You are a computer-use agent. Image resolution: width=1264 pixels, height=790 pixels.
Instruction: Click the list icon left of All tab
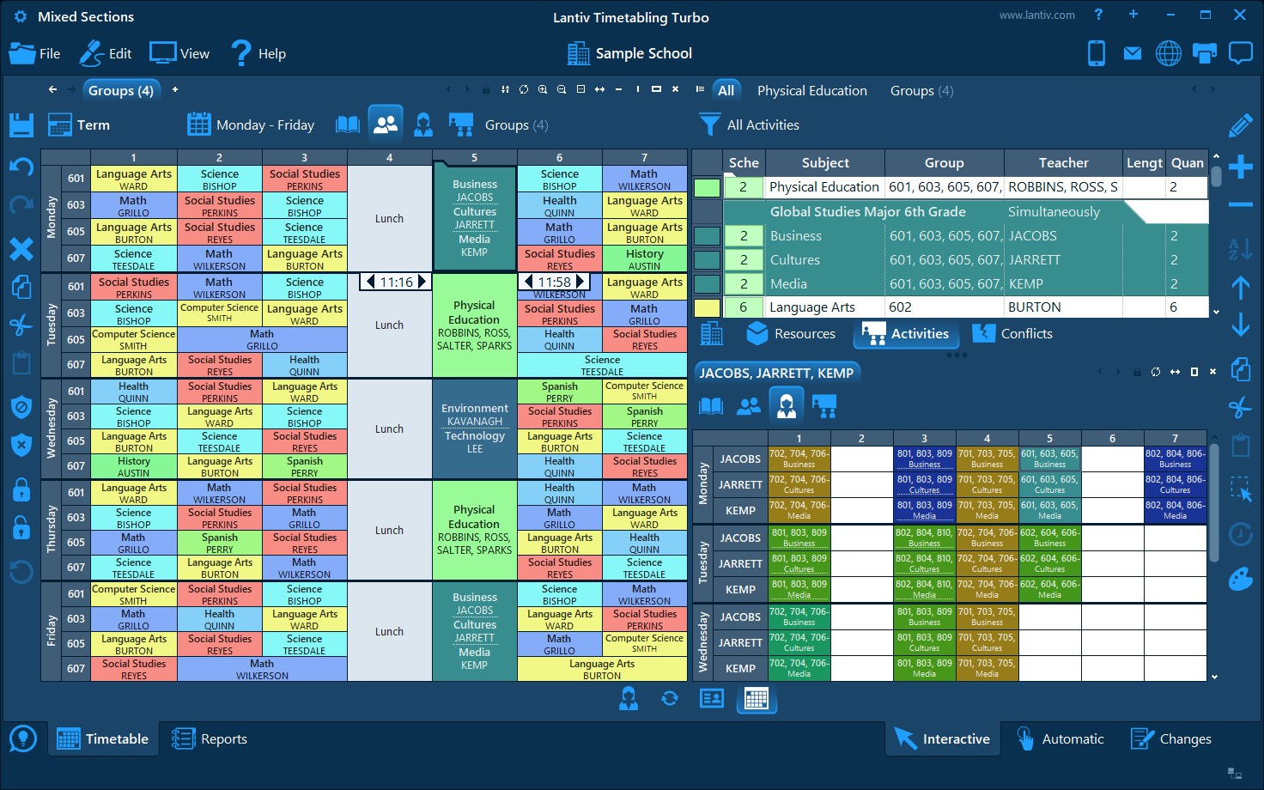click(700, 89)
